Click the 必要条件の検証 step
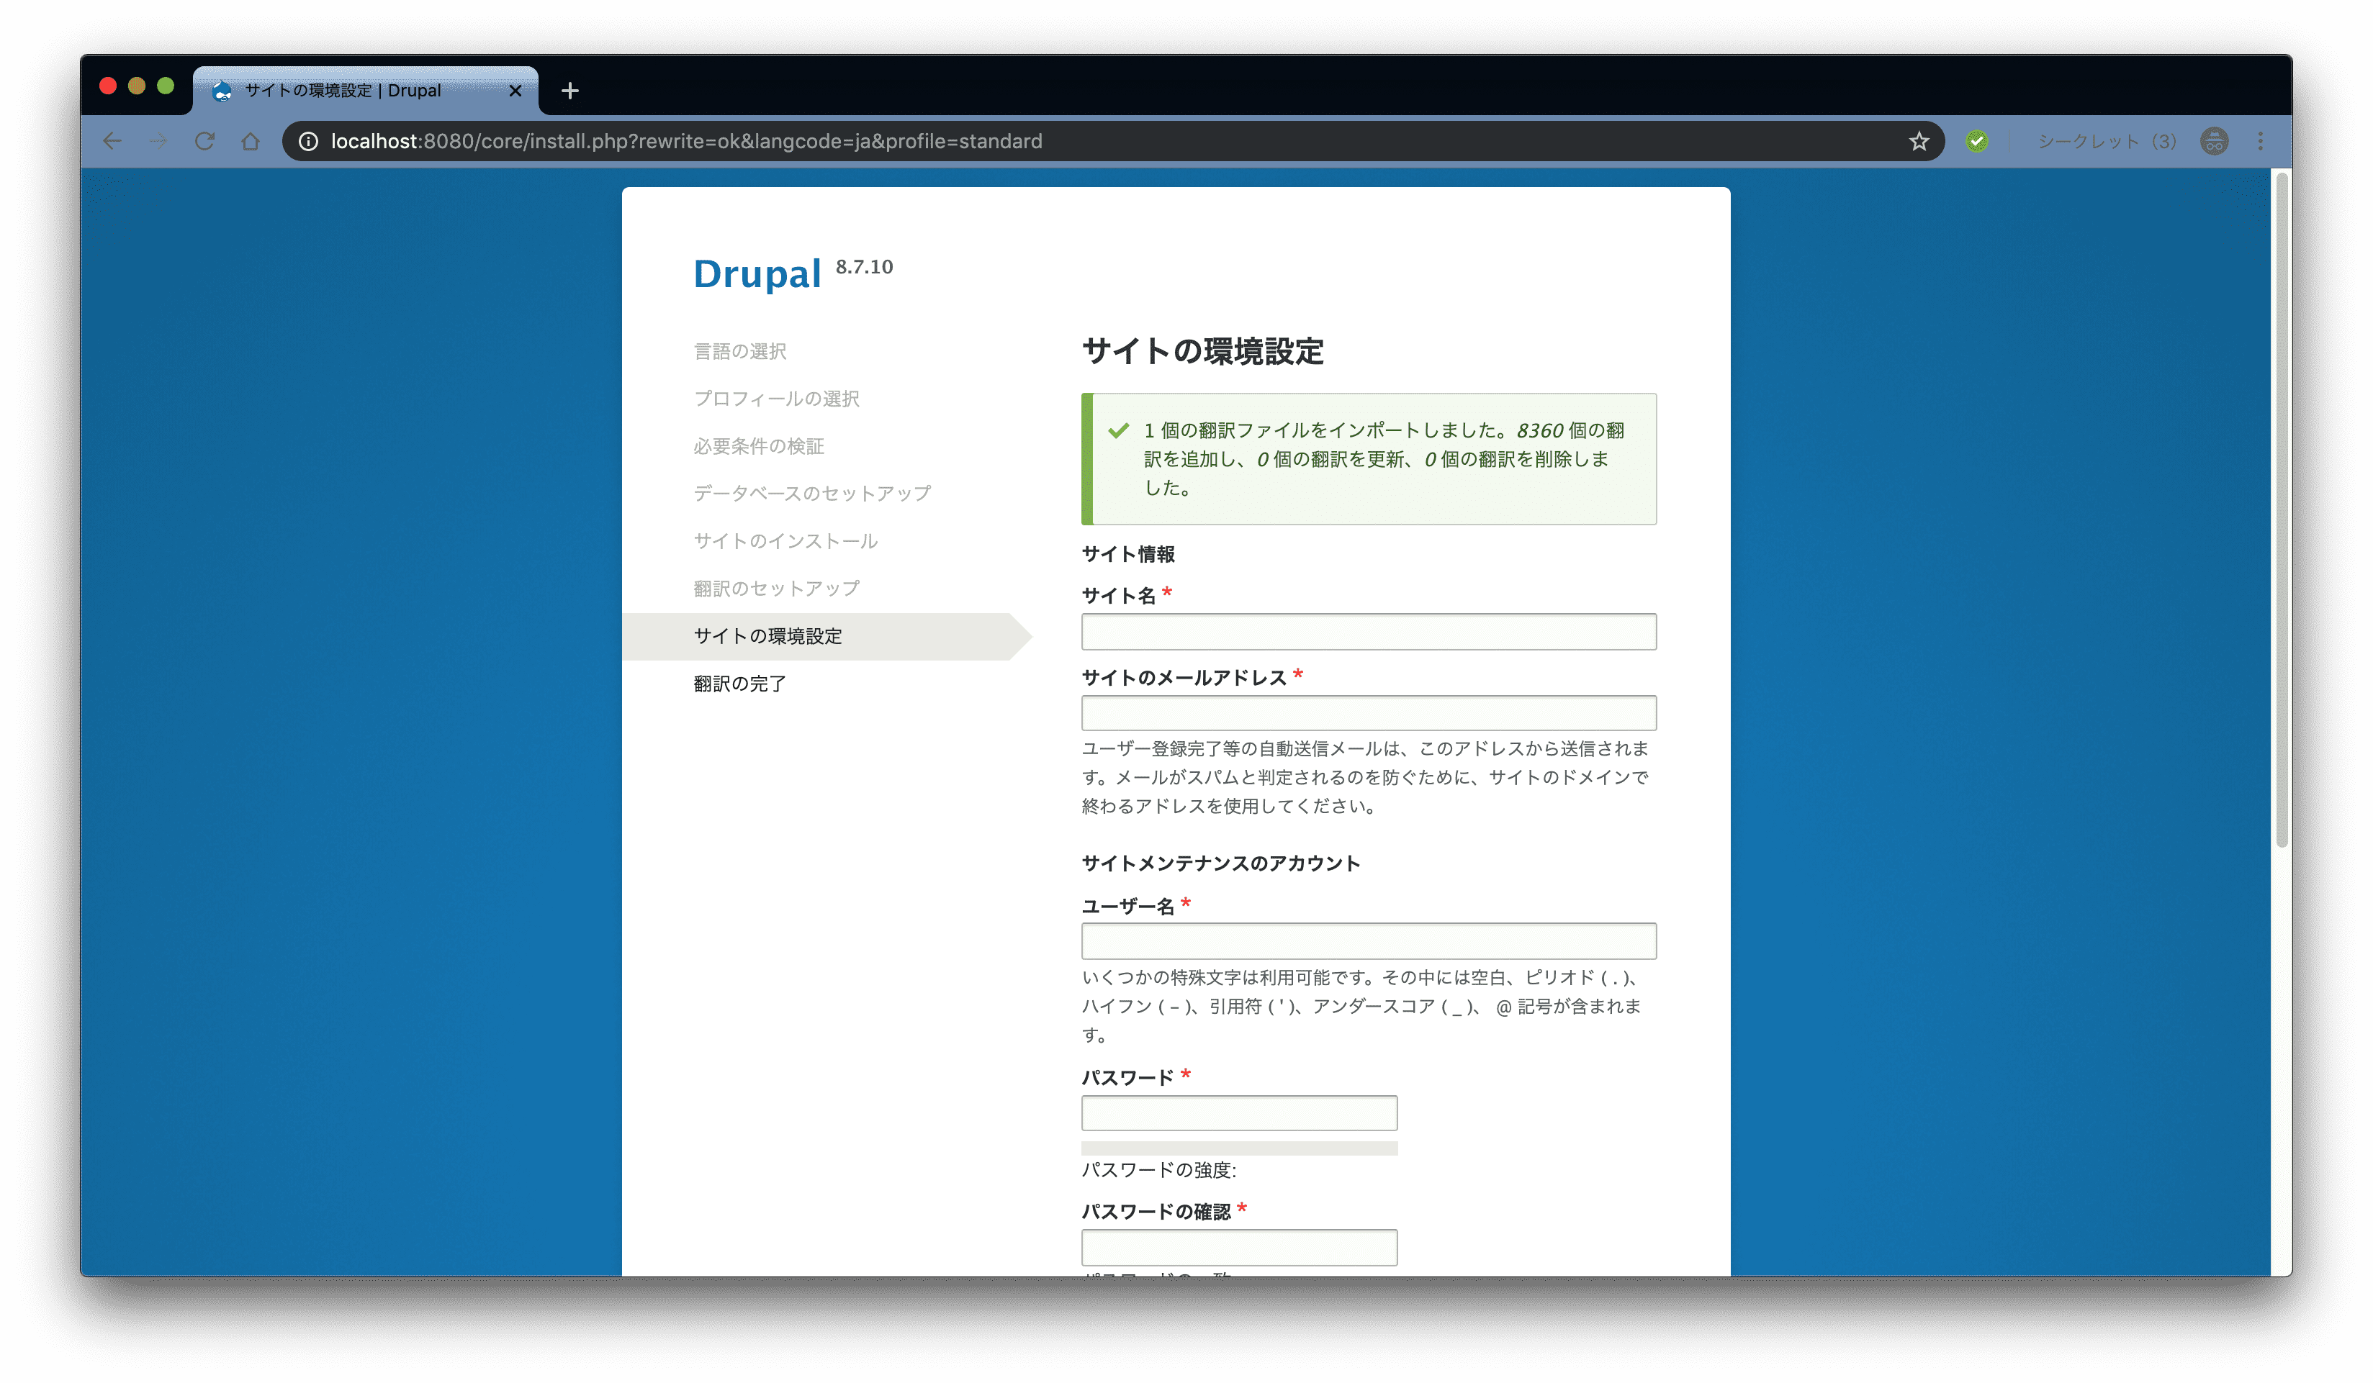The height and width of the screenshot is (1383, 2373). (x=759, y=445)
